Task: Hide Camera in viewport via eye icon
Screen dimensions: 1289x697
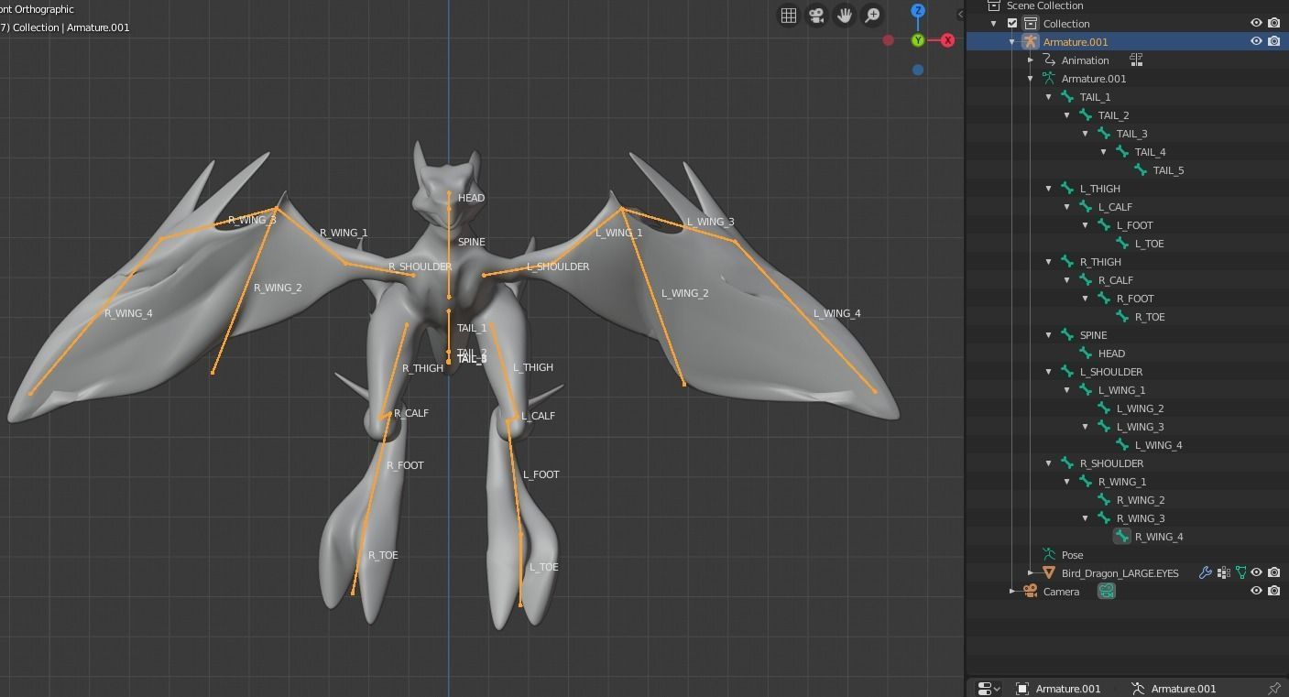Action: (1257, 592)
